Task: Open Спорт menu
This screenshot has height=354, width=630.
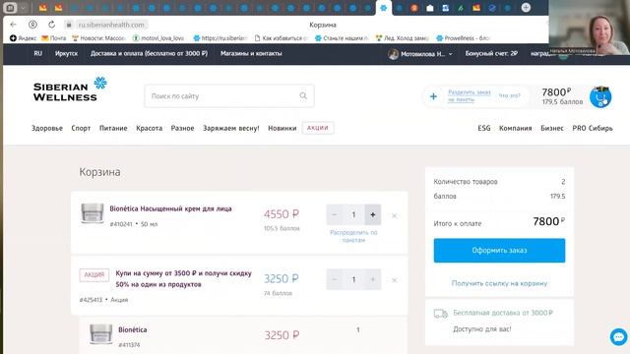Action: click(x=81, y=128)
